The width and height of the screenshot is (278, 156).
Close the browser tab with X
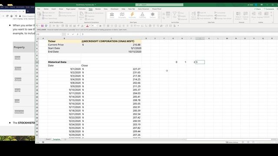23,11
